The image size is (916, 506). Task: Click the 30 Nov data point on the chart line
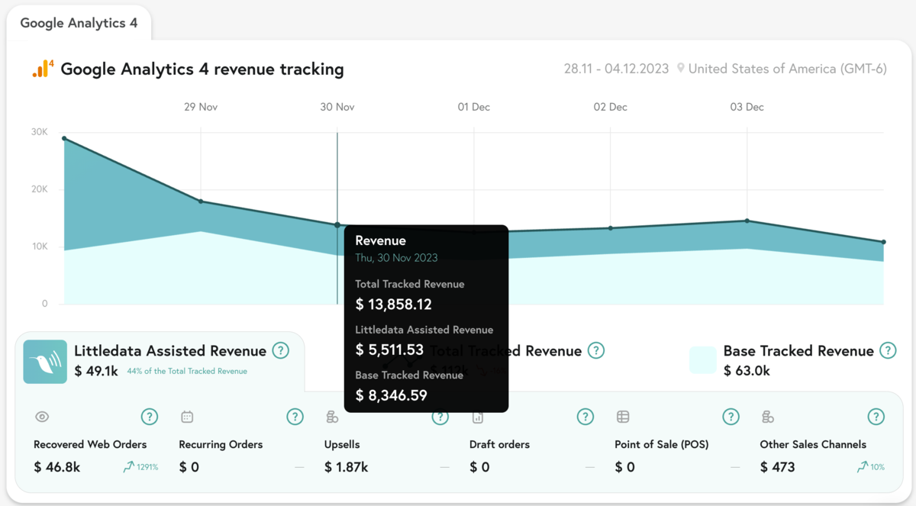(x=337, y=224)
